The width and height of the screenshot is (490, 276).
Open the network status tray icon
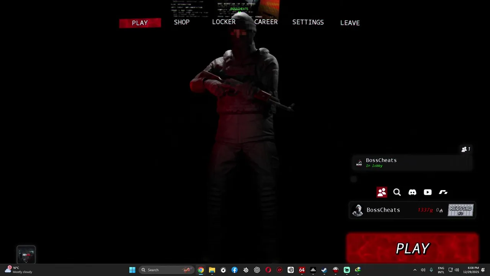pos(451,270)
